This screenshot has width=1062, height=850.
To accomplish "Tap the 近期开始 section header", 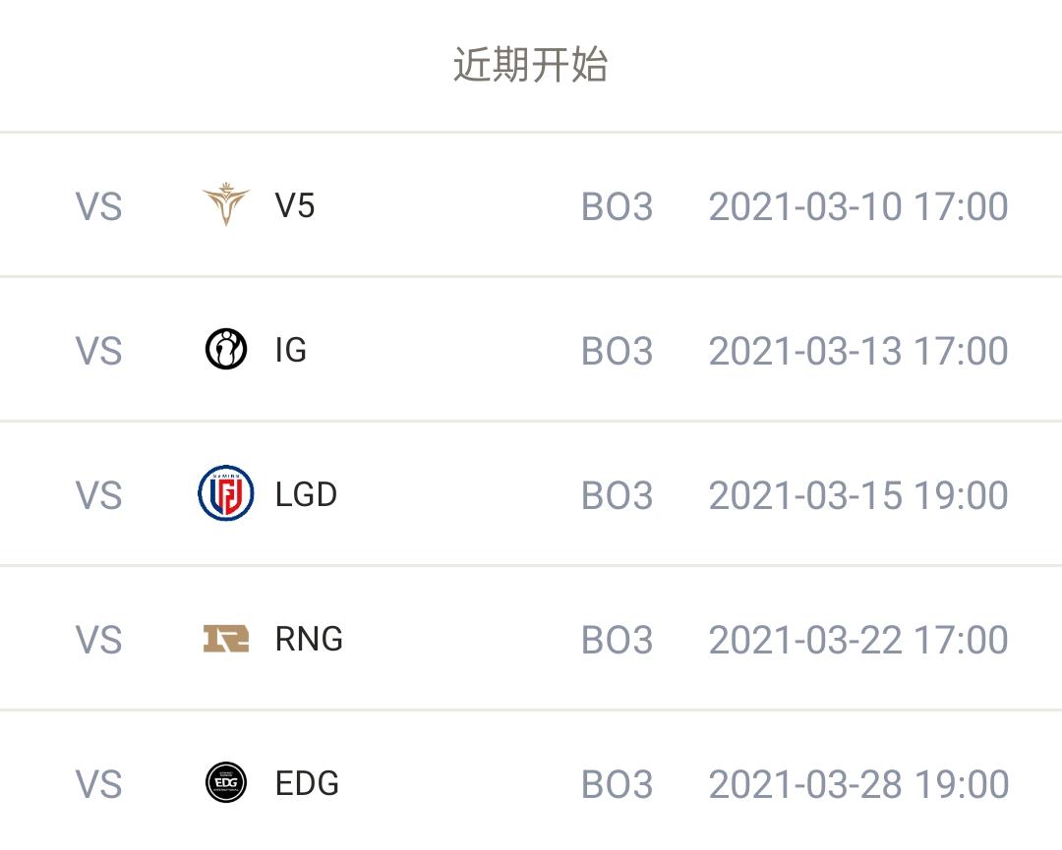I will tap(530, 65).
